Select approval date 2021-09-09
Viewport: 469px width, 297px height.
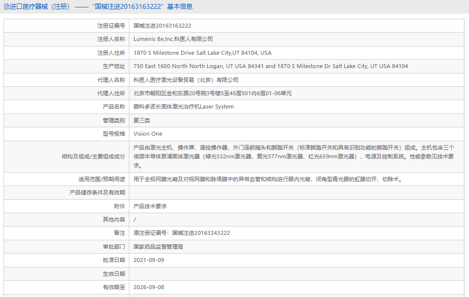click(x=149, y=260)
